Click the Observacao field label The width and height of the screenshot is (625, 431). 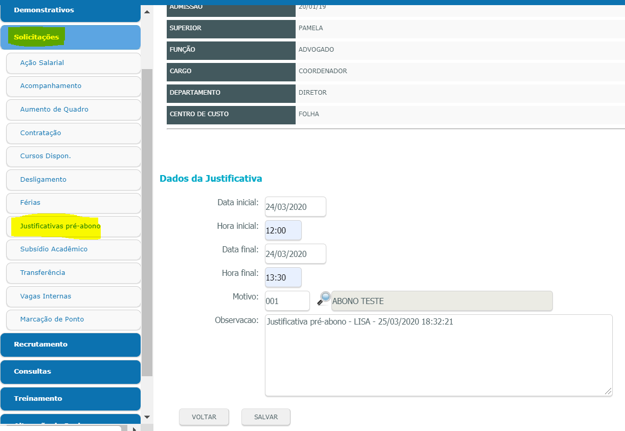click(237, 320)
